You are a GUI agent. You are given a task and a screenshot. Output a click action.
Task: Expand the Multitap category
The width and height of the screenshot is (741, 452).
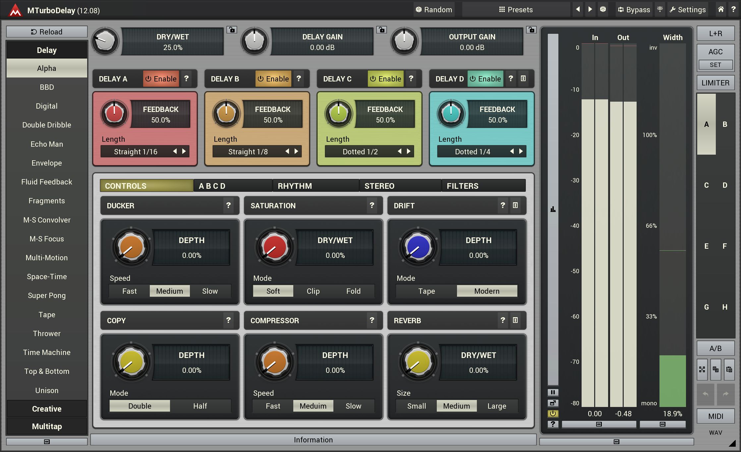pos(47,426)
